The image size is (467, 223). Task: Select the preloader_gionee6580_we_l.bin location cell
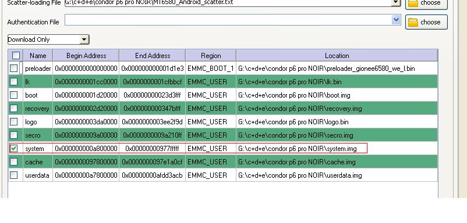(x=337, y=69)
